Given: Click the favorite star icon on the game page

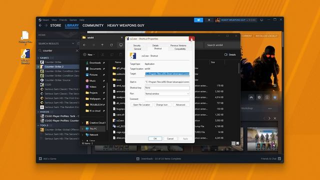Looking at the screenshot, I should coord(275,97).
